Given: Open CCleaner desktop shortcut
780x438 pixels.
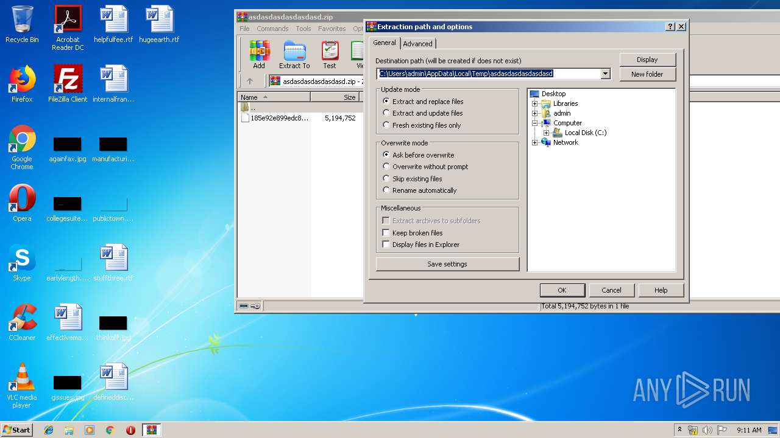Looking at the screenshot, I should (22, 322).
